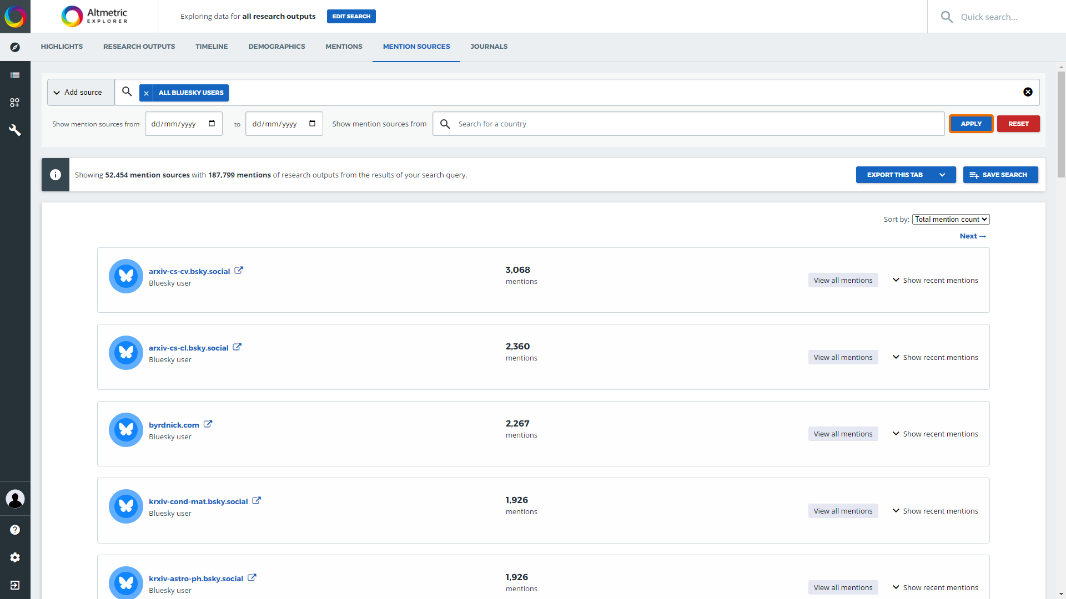Show recent mentions for arxiv-cs-cv.bsky.social
Viewport: 1066px width, 599px height.
[935, 280]
